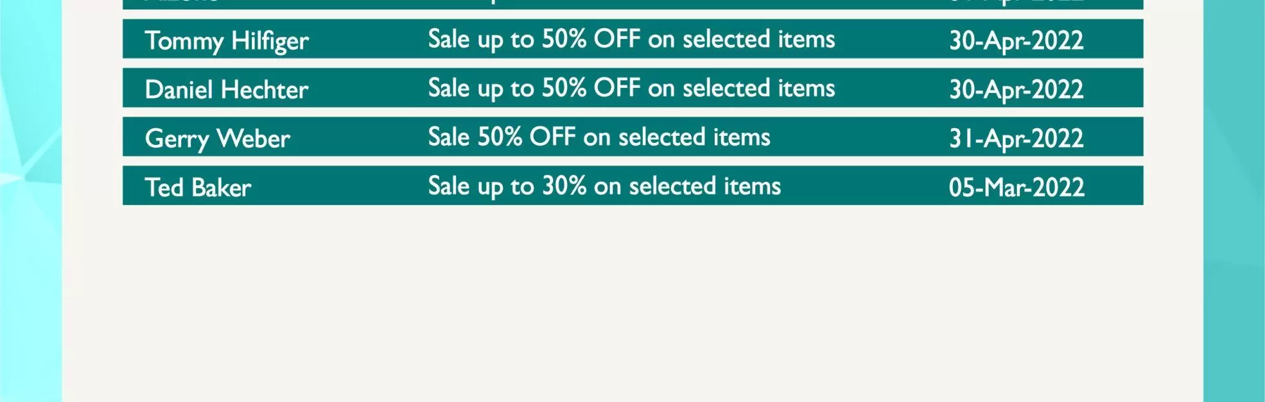The image size is (1265, 402).
Task: Click Daniel Hechter's sale up to 50% text
Action: tap(631, 88)
